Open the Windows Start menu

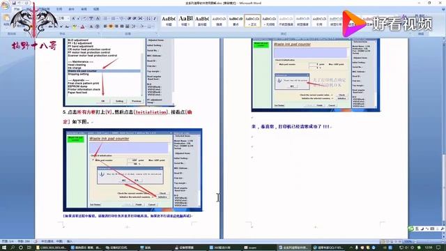[x=4, y=248]
